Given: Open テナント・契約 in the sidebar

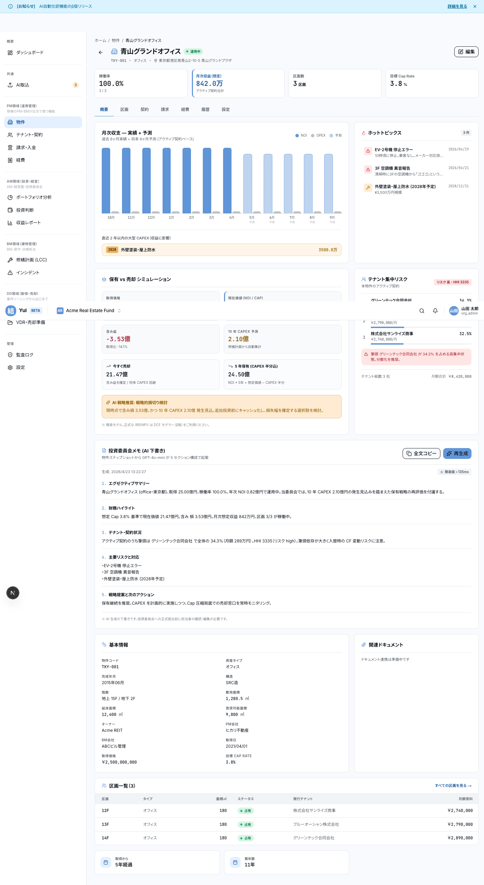Looking at the screenshot, I should (x=43, y=135).
